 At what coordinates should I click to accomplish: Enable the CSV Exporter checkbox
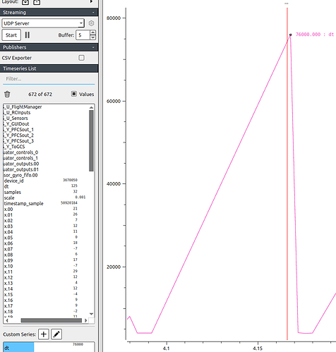[x=81, y=58]
